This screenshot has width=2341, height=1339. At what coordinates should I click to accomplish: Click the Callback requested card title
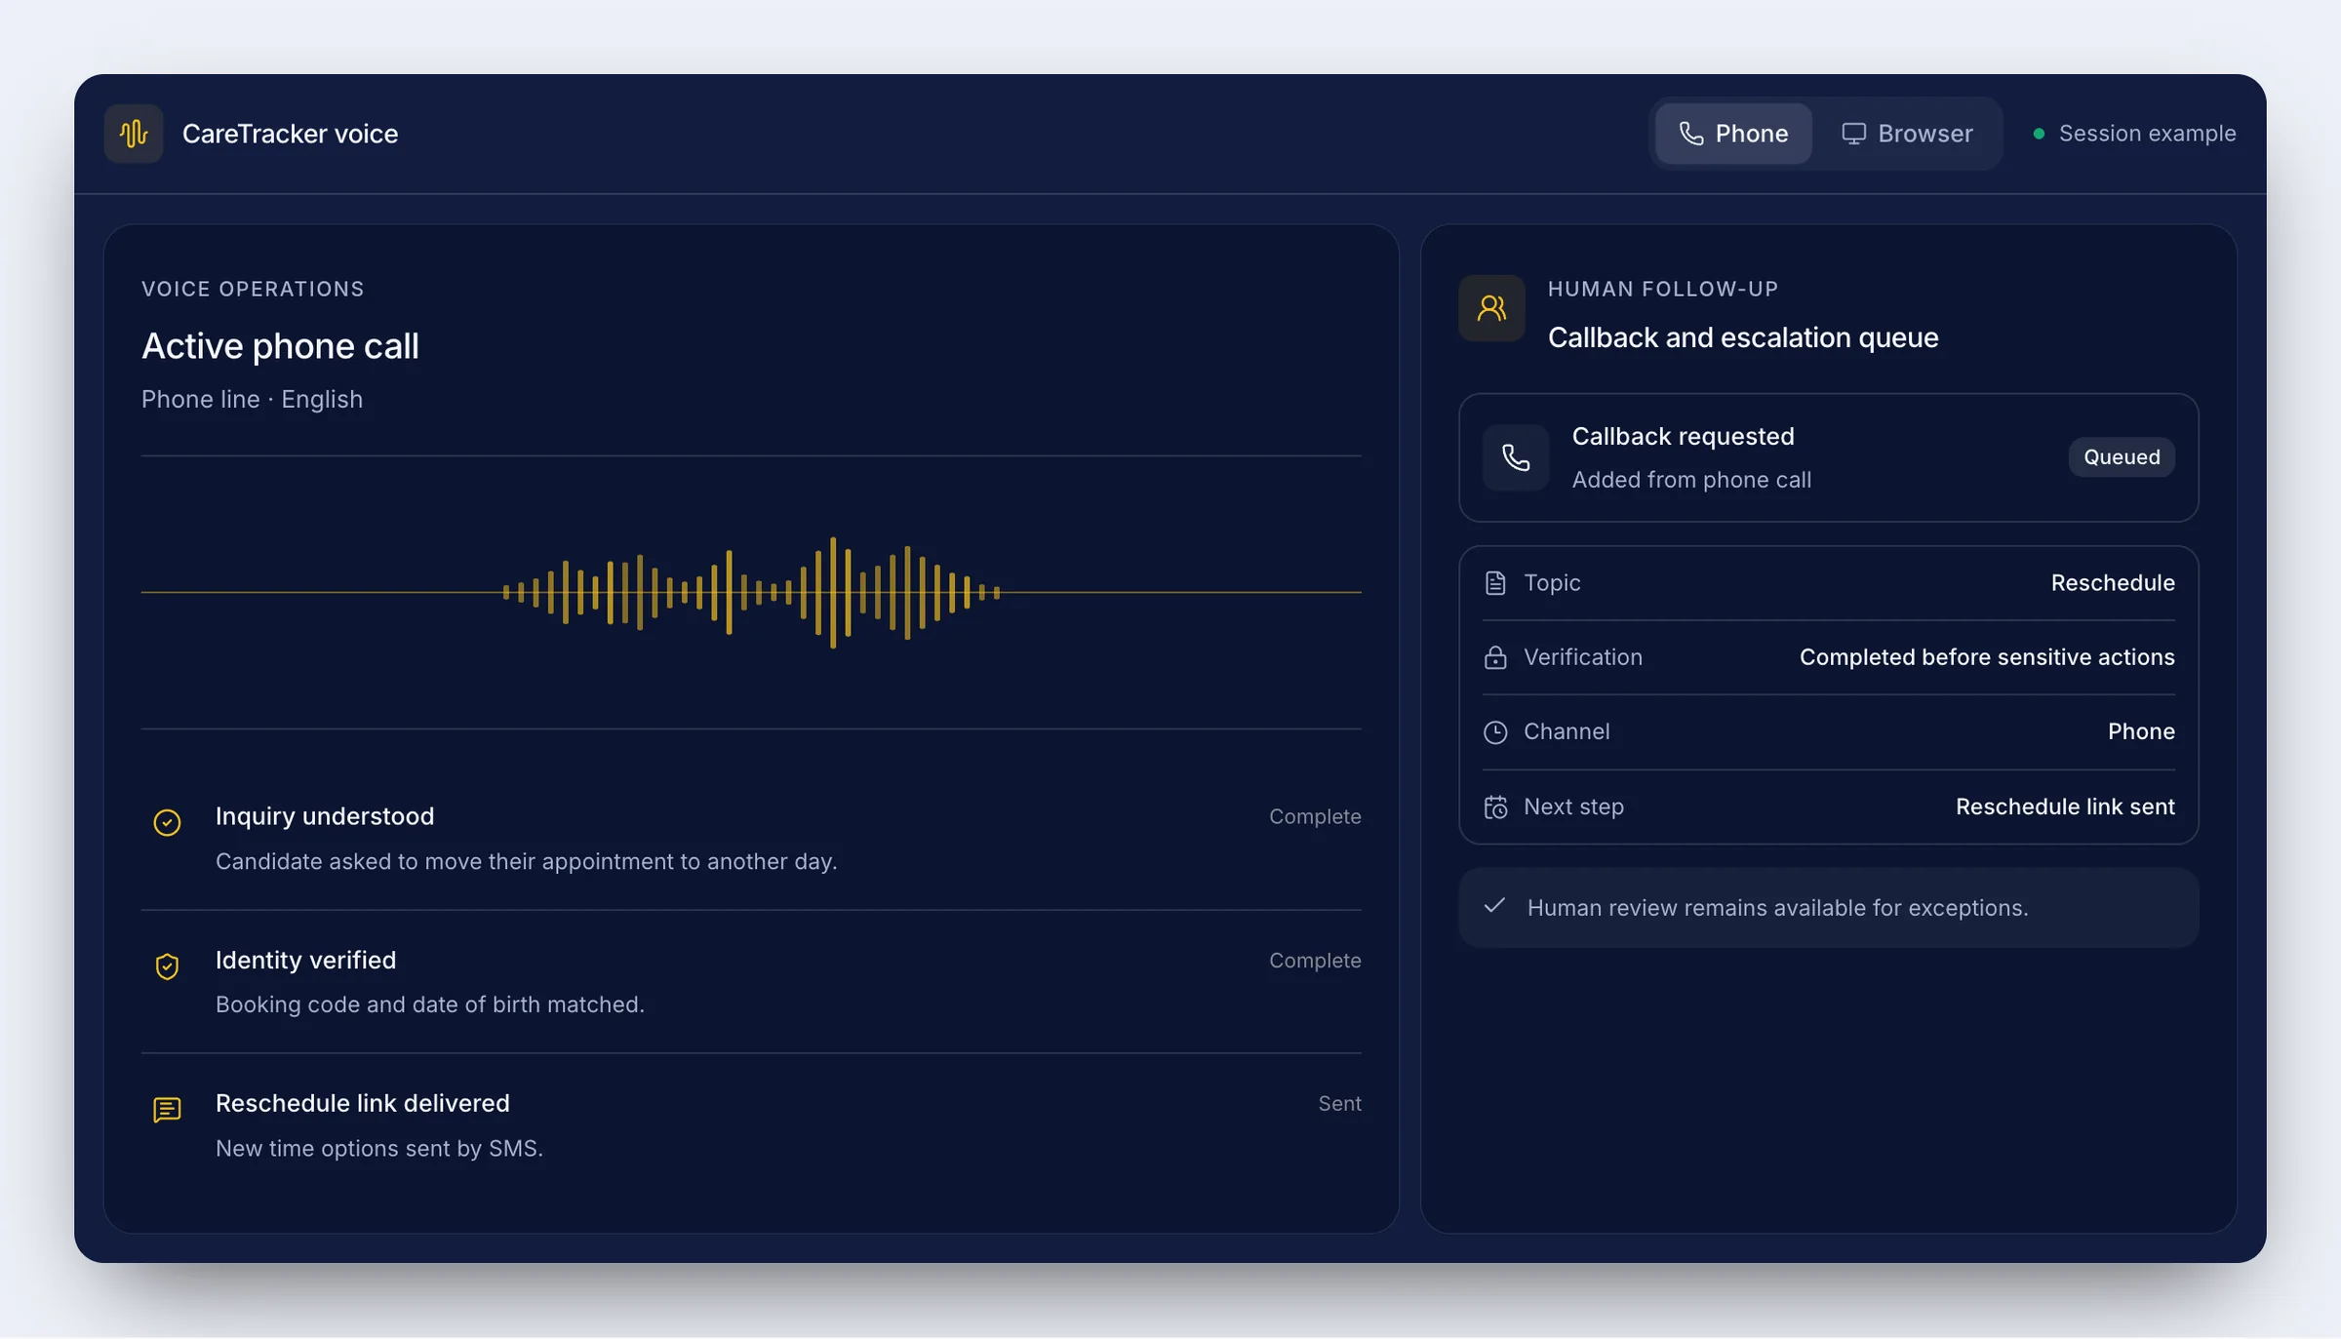1683,436
